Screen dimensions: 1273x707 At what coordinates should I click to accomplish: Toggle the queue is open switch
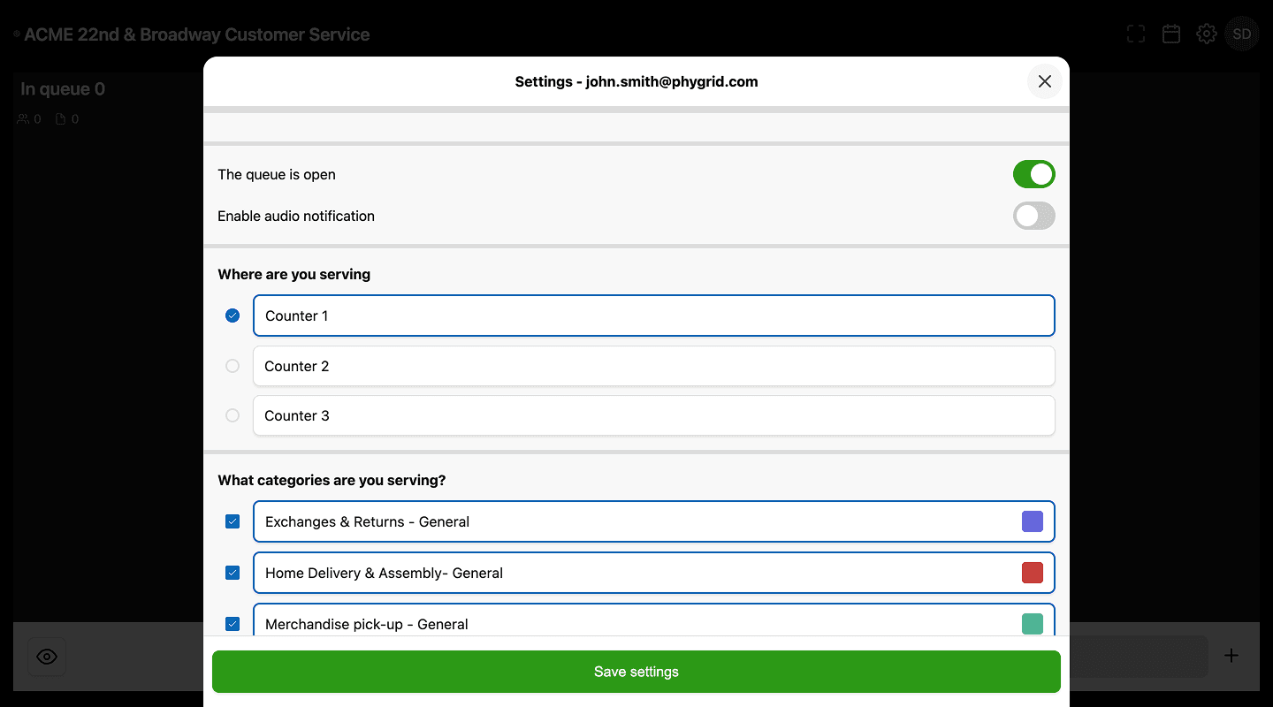pos(1033,174)
